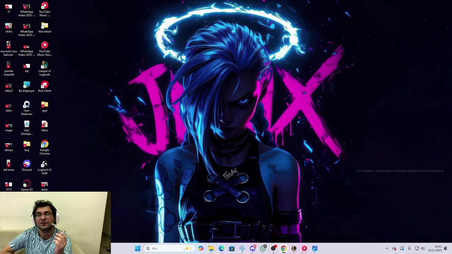Select the kel emre file icon
This screenshot has width=452, height=254.
tap(9, 166)
